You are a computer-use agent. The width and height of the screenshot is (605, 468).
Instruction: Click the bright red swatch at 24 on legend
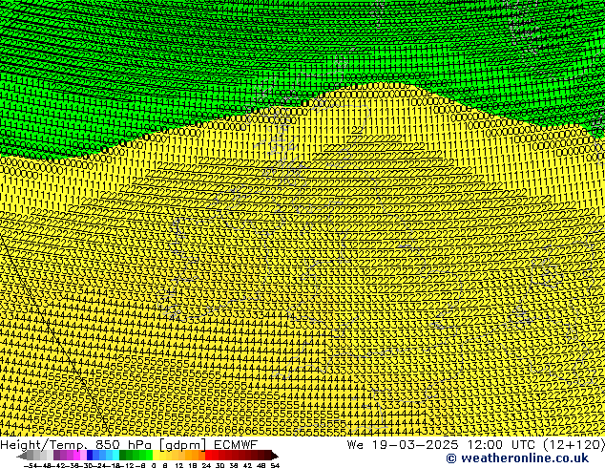click(x=208, y=455)
